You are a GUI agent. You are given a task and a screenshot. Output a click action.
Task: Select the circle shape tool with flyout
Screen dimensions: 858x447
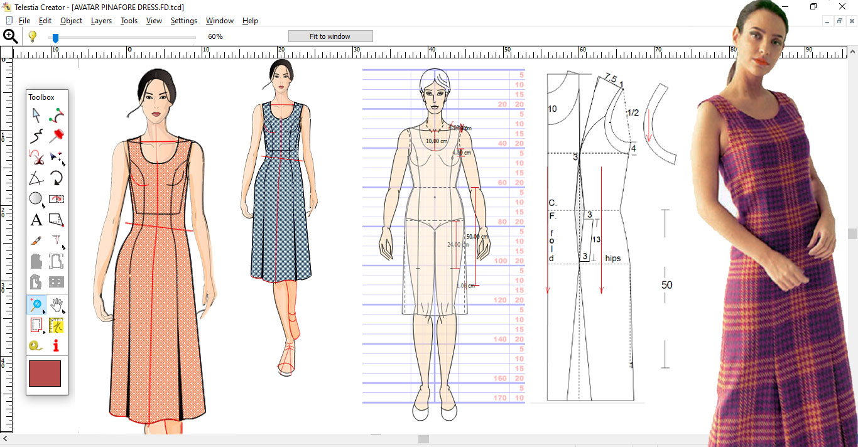pyautogui.click(x=36, y=199)
